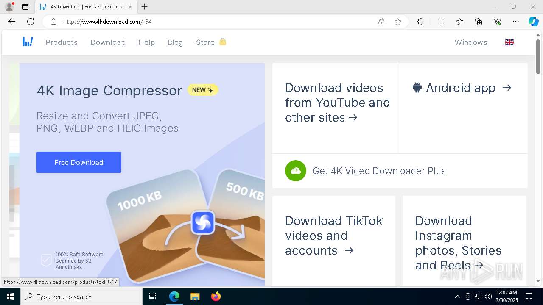Open Browser essentials
Image resolution: width=543 pixels, height=305 pixels.
(497, 22)
